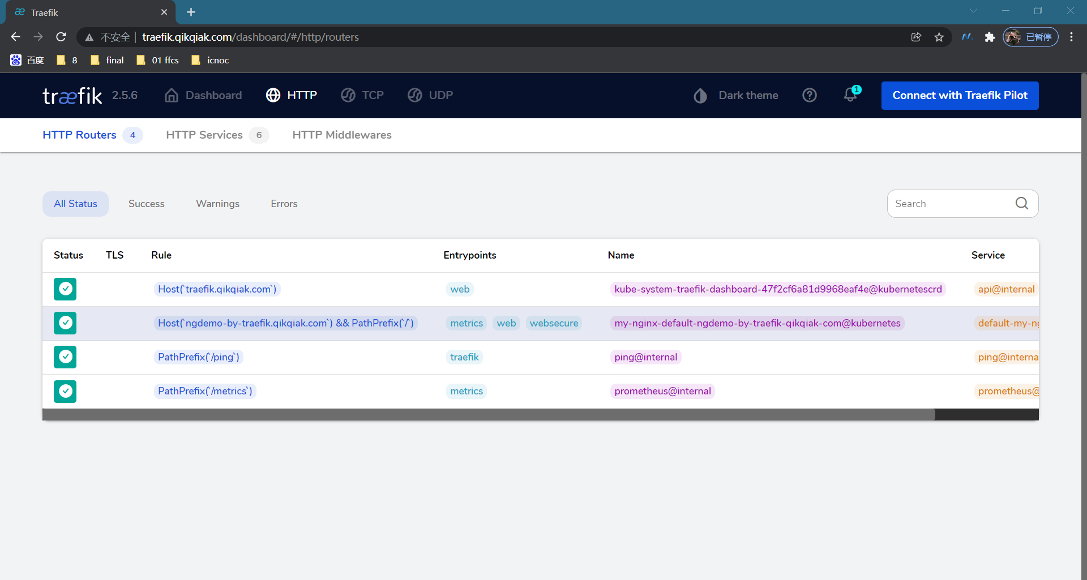Open the notifications bell
This screenshot has height=580, width=1087.
point(851,94)
